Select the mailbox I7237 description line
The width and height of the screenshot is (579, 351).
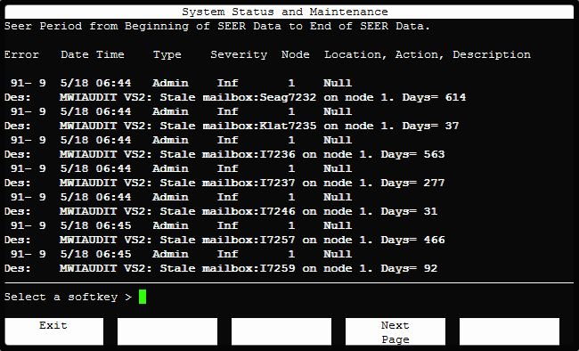(x=224, y=183)
